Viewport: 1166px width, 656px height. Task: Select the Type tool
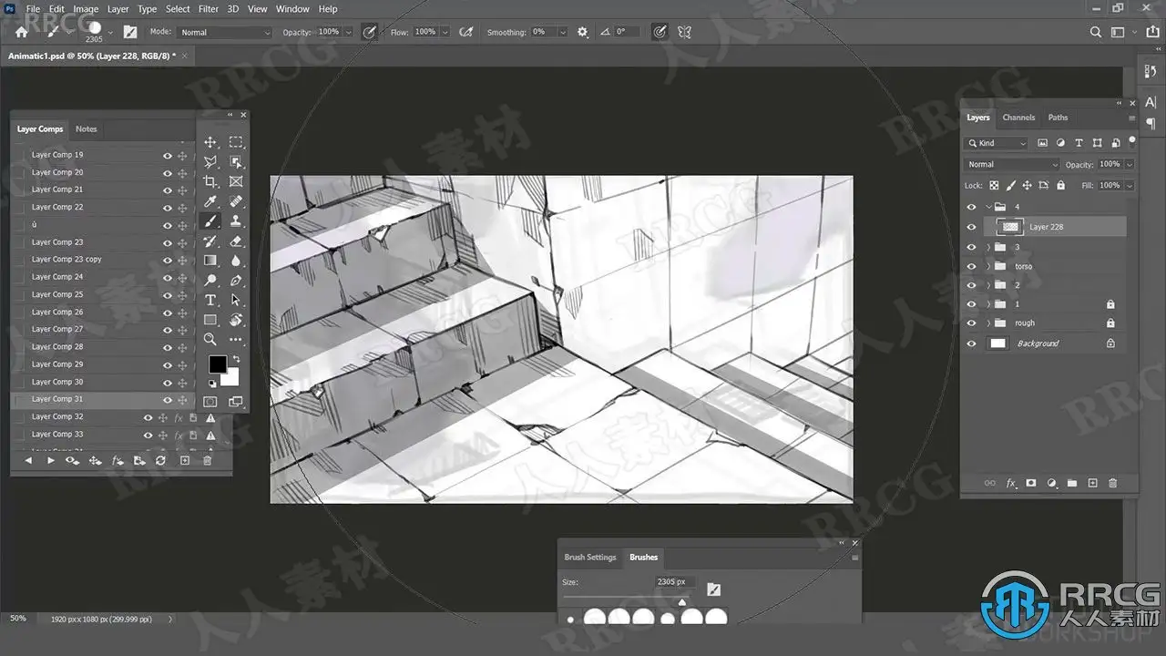[210, 300]
